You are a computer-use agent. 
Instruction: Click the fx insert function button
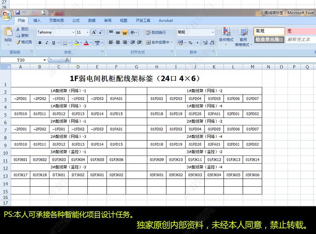click(x=67, y=60)
